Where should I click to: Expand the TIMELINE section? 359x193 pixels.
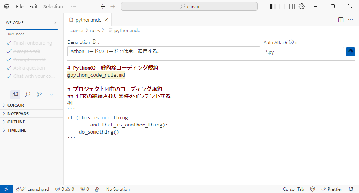coord(32,130)
